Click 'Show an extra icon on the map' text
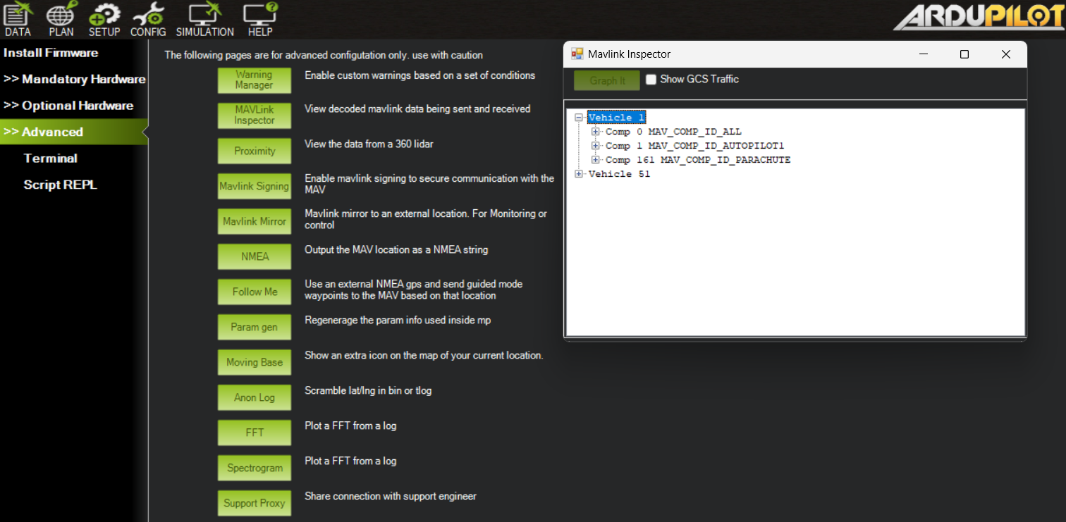Viewport: 1066px width, 522px height. tap(424, 355)
